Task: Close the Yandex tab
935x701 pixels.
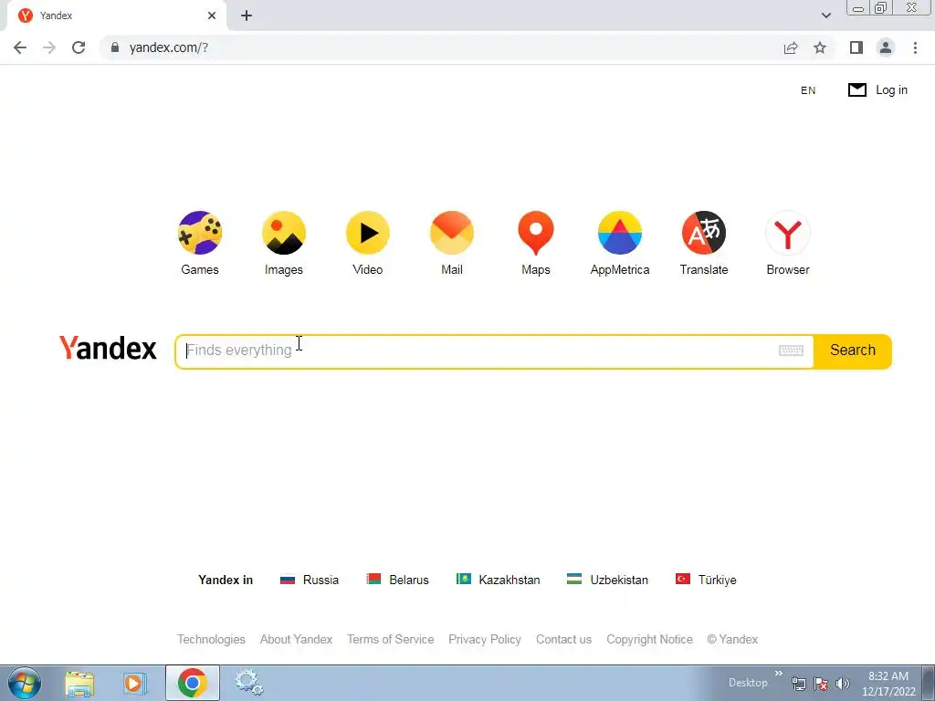Action: 212,16
